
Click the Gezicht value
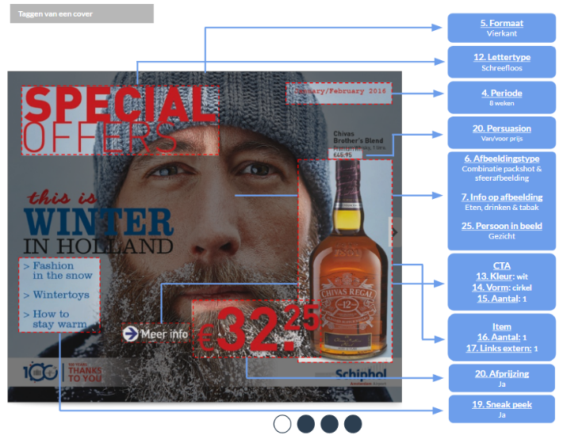501,236
